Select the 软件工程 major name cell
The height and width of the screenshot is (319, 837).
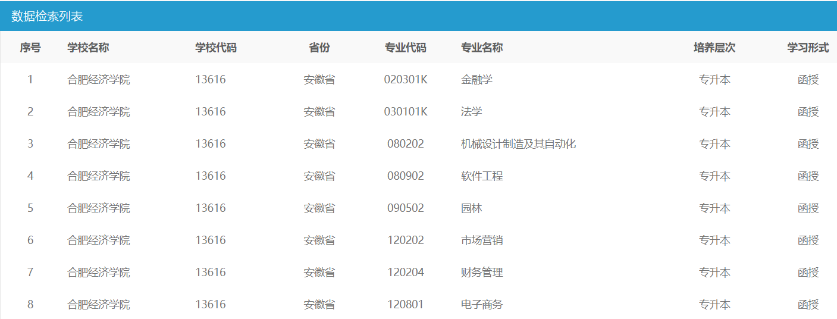482,176
